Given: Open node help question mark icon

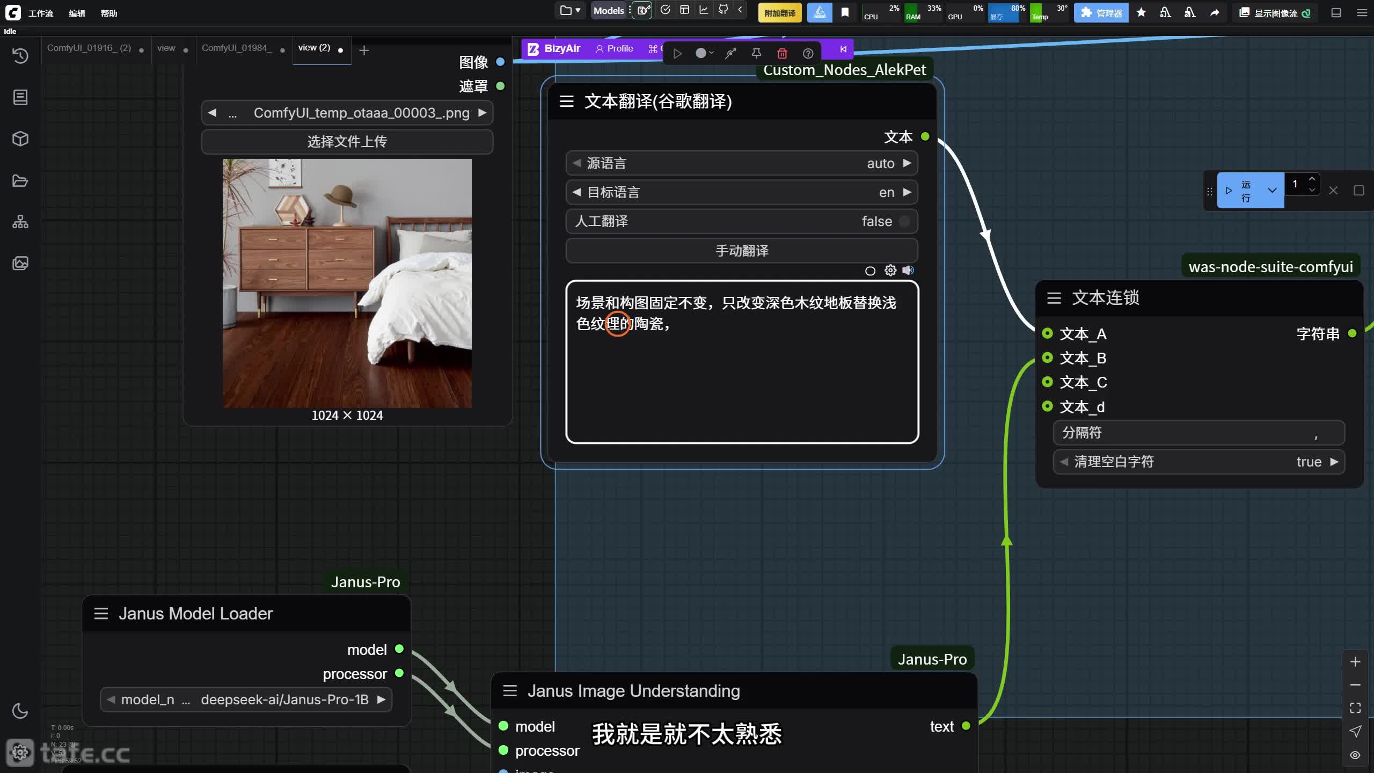Looking at the screenshot, I should coord(808,53).
